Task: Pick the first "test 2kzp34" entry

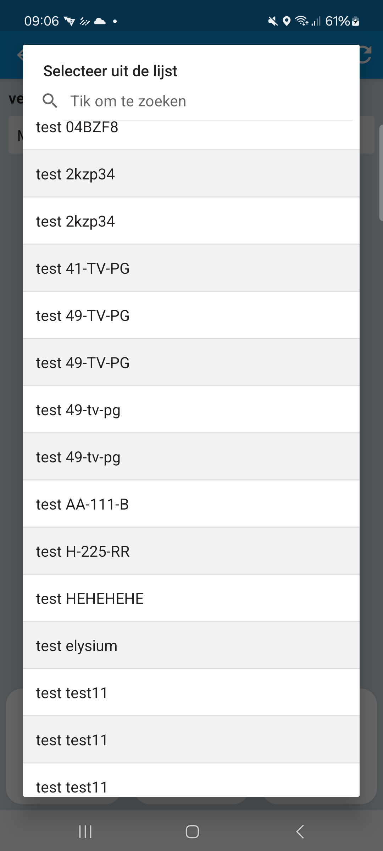Action: click(191, 174)
